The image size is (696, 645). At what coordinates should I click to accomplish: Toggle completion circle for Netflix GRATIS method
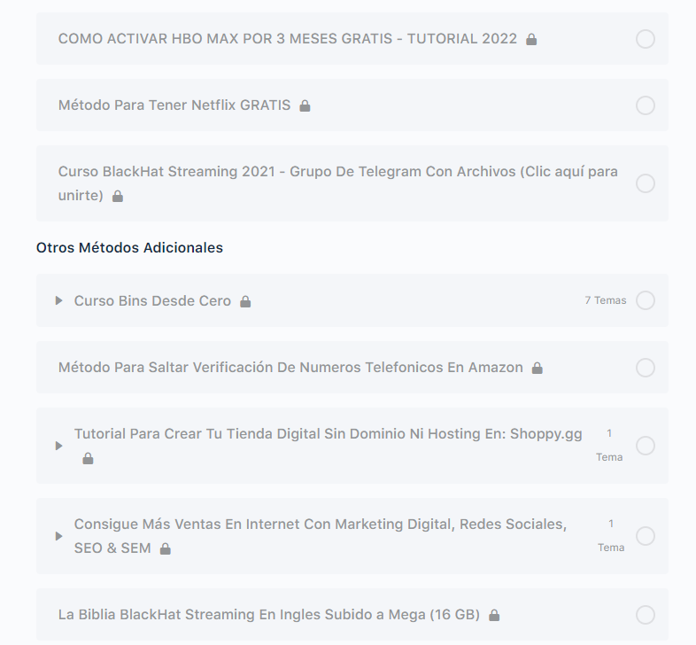645,105
